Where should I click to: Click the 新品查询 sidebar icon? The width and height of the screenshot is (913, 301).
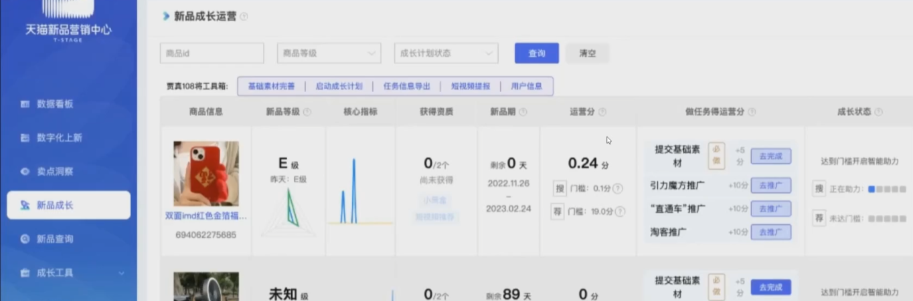[25, 239]
